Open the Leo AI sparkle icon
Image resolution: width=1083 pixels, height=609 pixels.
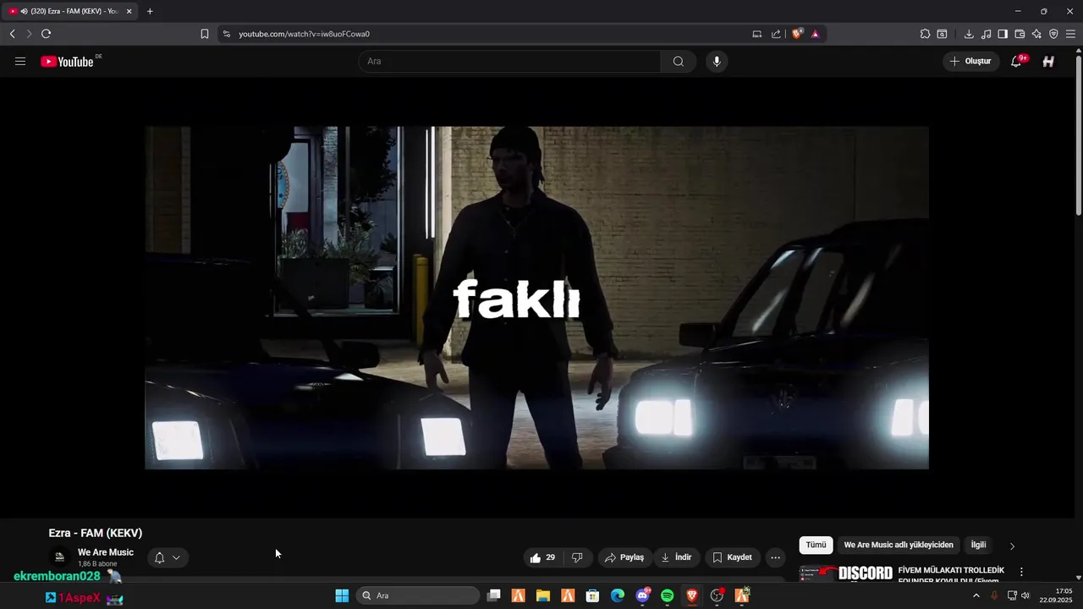pyautogui.click(x=1036, y=34)
